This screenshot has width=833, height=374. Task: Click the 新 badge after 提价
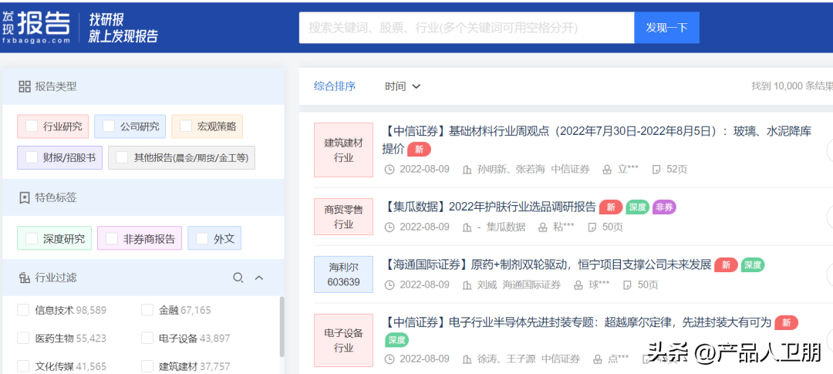pos(419,150)
